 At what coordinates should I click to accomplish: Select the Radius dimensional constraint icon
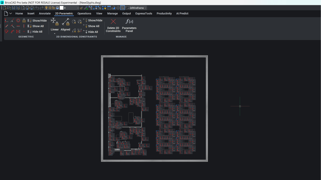pos(74,22)
